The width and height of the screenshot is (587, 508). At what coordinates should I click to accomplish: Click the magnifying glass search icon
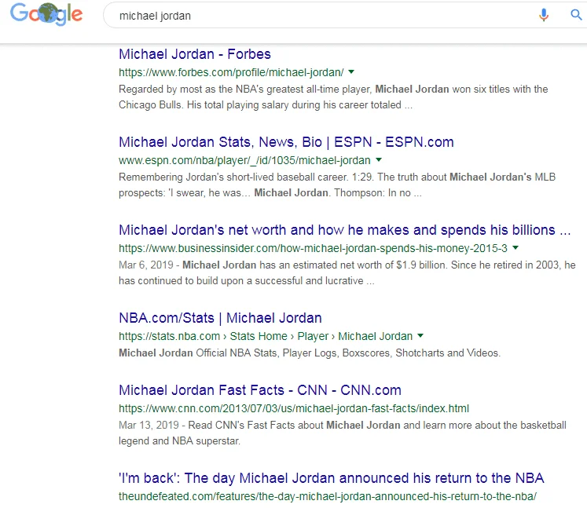[x=576, y=15]
